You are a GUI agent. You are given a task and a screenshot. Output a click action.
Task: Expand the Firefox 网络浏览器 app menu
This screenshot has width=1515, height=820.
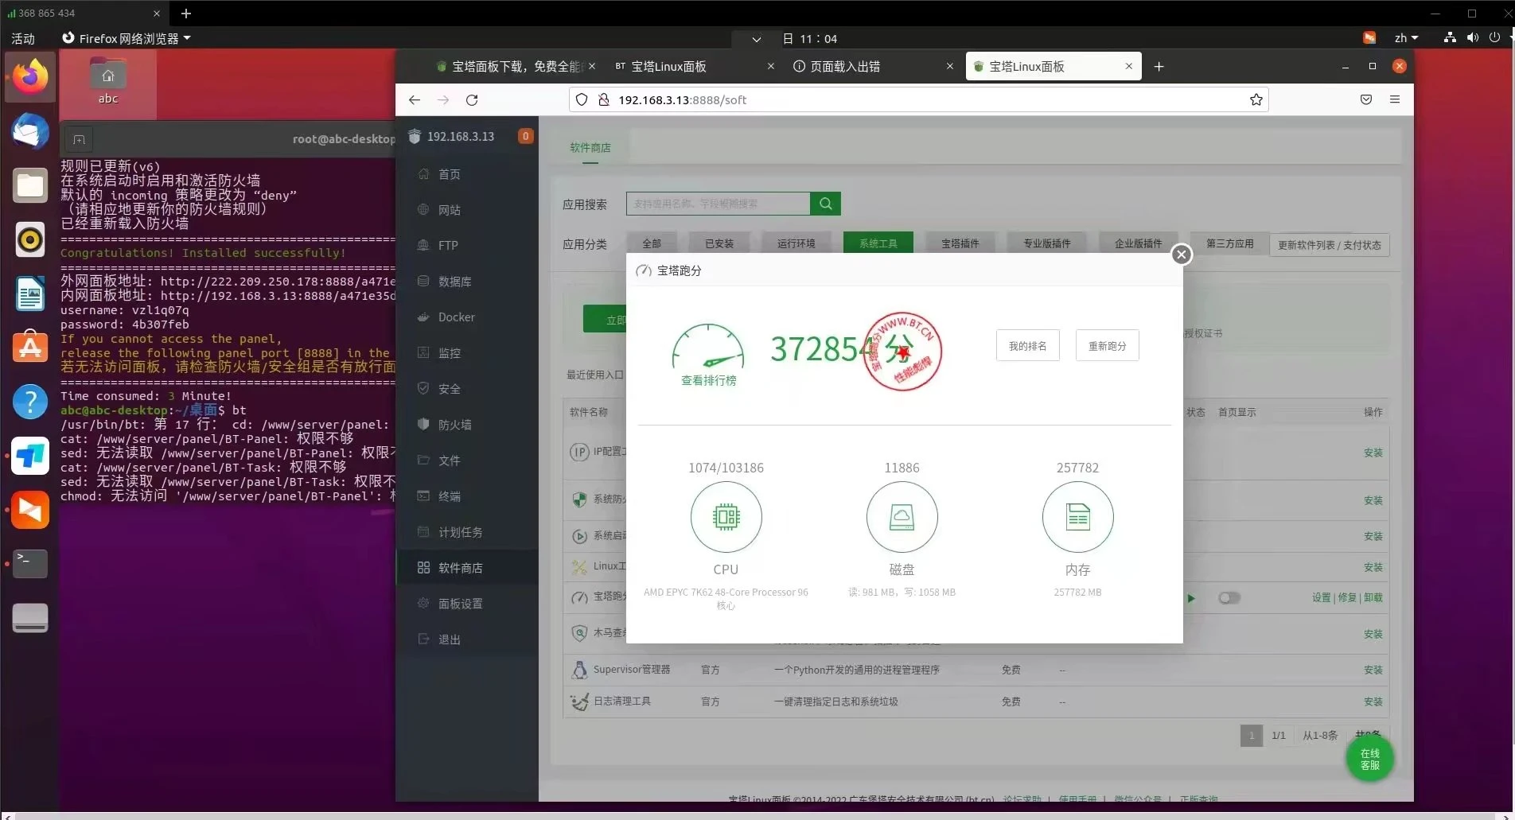127,38
